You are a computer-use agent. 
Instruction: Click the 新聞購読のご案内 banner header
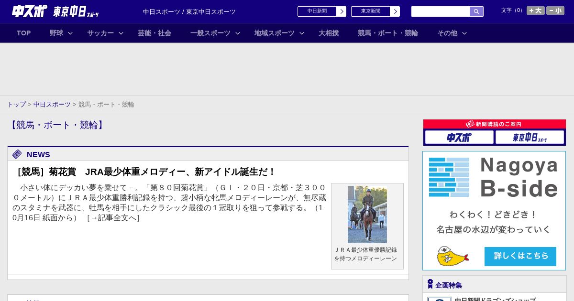tap(495, 124)
